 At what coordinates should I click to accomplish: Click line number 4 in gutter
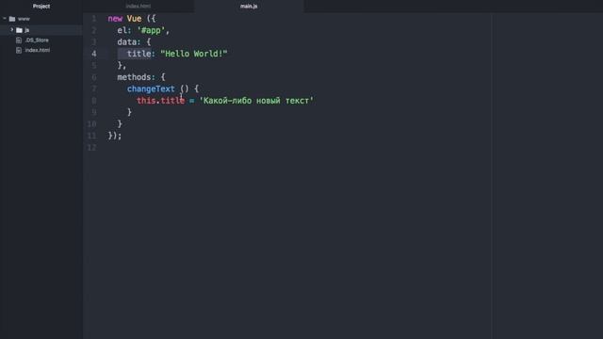point(94,54)
